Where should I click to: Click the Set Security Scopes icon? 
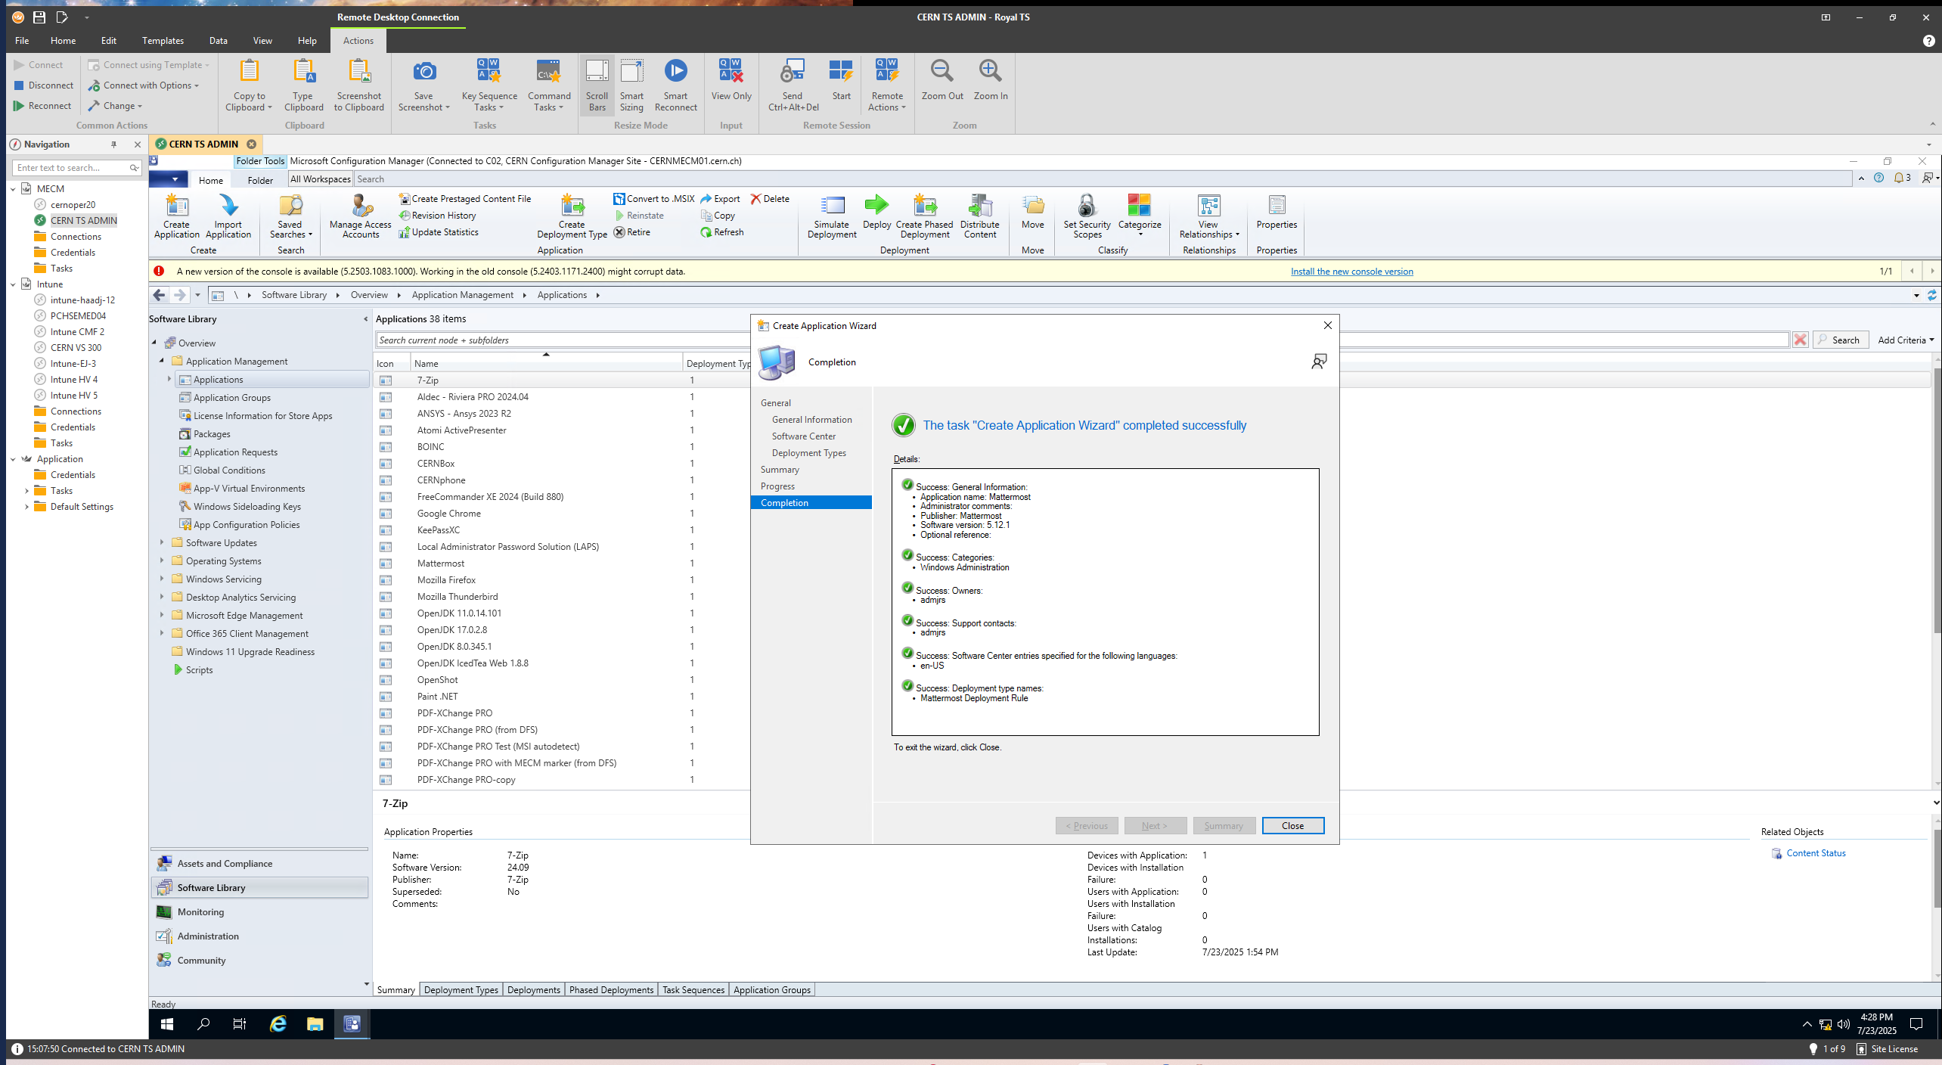click(1087, 216)
